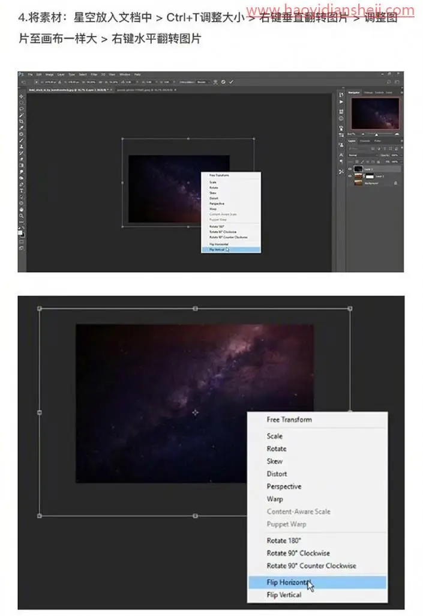
Task: Choose Skew in enlarged context menu
Action: point(317,461)
